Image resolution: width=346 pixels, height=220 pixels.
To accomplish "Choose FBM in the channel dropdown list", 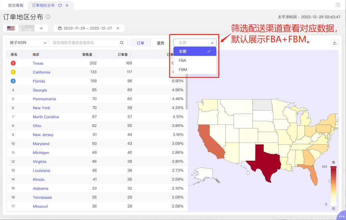I will pyautogui.click(x=195, y=69).
